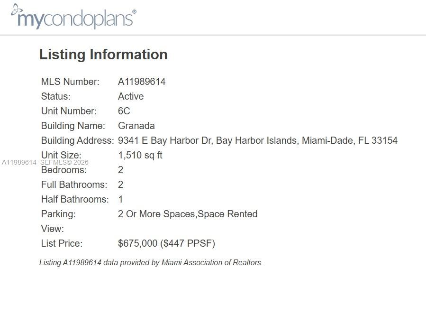Click the Half Bathrooms value 1

tap(120, 199)
